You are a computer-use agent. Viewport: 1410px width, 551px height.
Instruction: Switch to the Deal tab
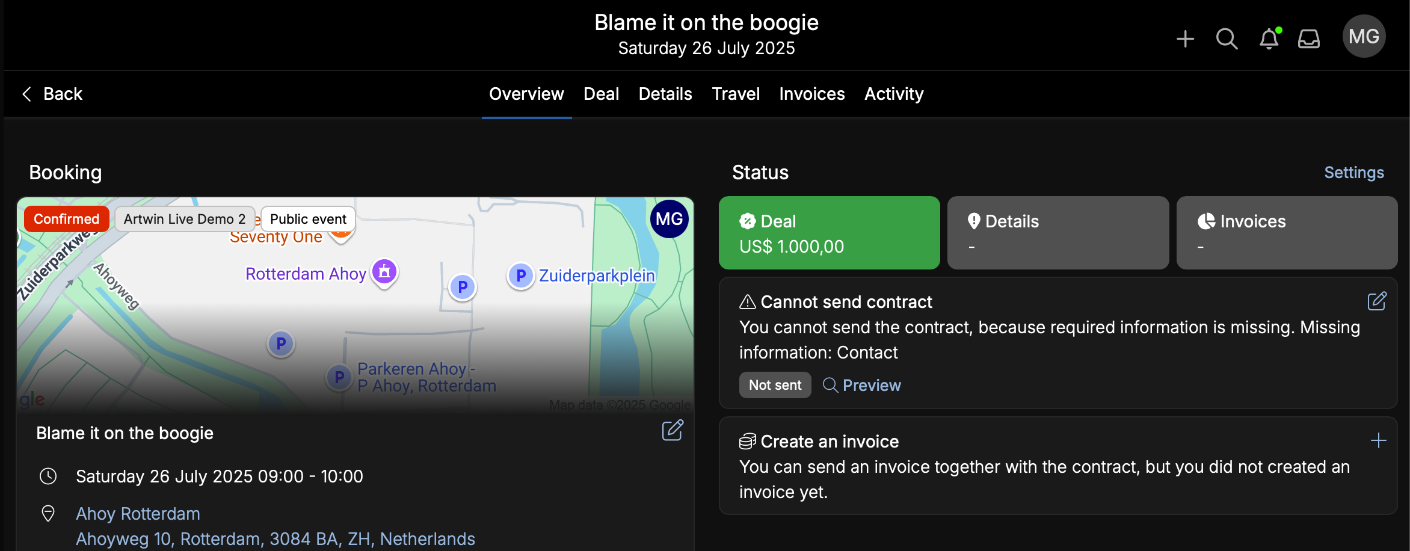[601, 94]
